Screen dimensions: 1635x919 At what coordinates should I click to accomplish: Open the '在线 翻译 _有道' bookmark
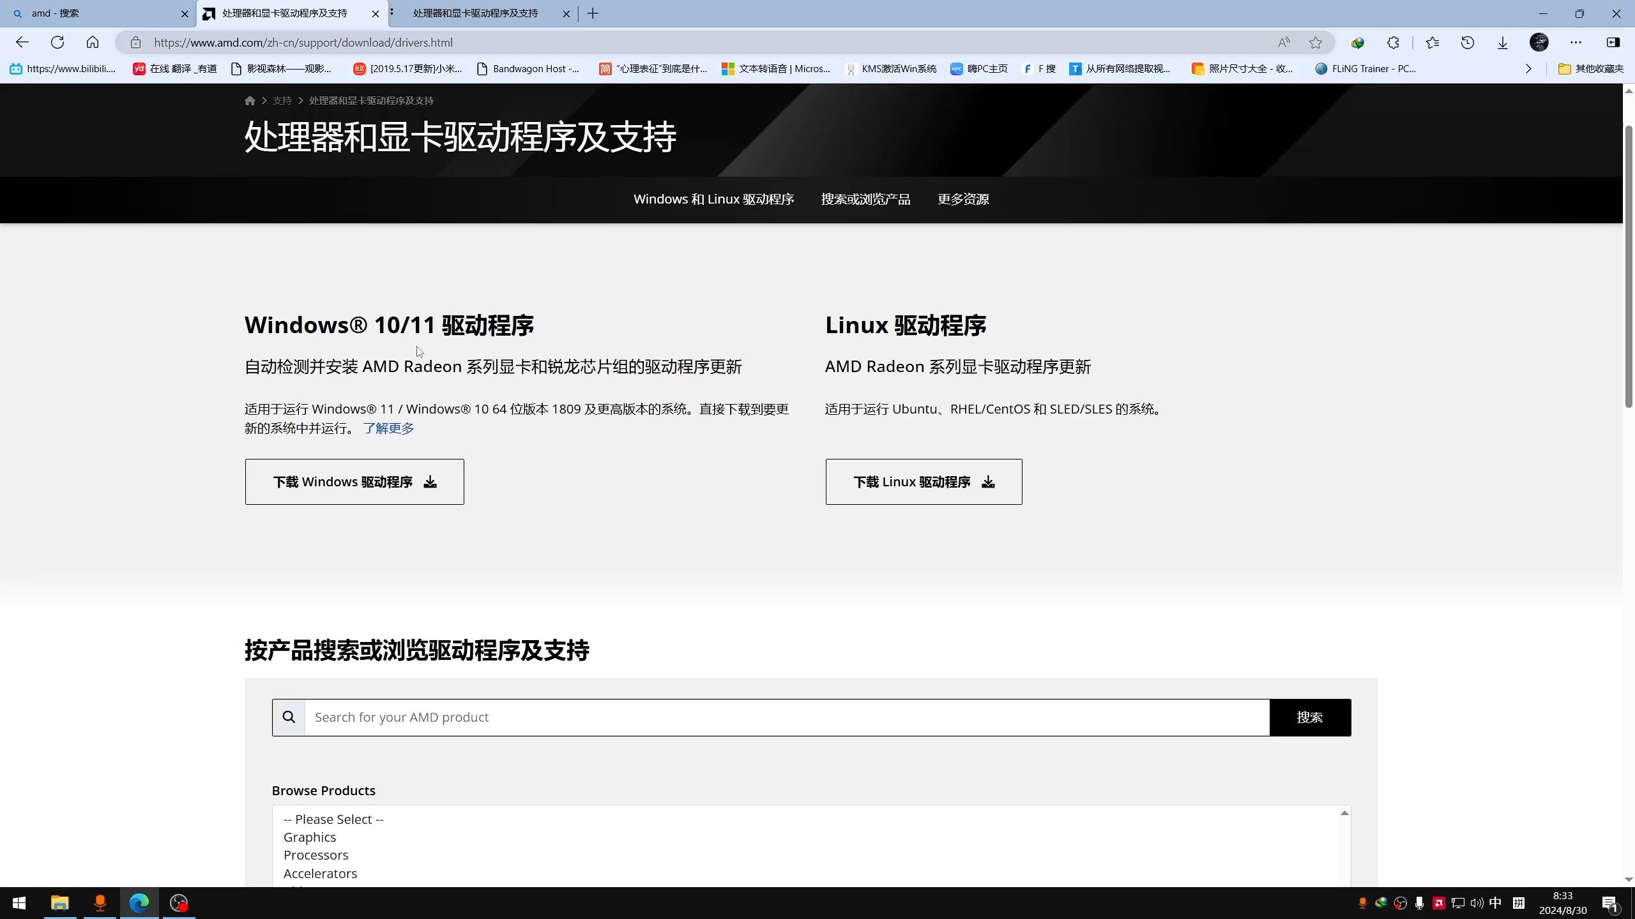click(x=175, y=69)
